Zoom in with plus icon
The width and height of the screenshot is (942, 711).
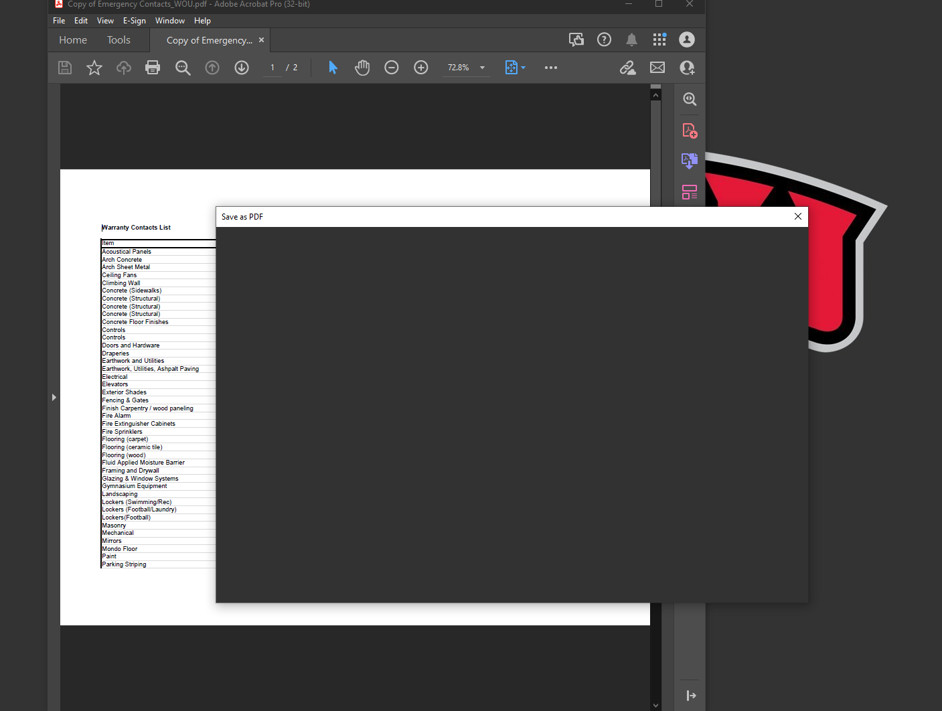point(421,68)
